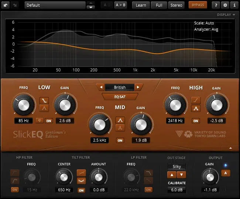The height and width of the screenshot is (199, 240).
Task: Click the EQ SAT button
Action: (x=120, y=97)
